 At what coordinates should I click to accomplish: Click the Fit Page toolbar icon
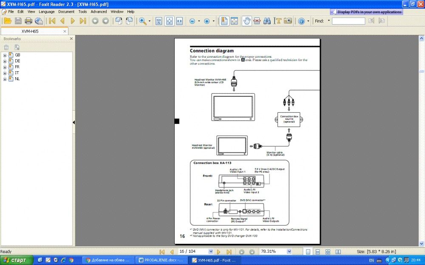point(169,21)
